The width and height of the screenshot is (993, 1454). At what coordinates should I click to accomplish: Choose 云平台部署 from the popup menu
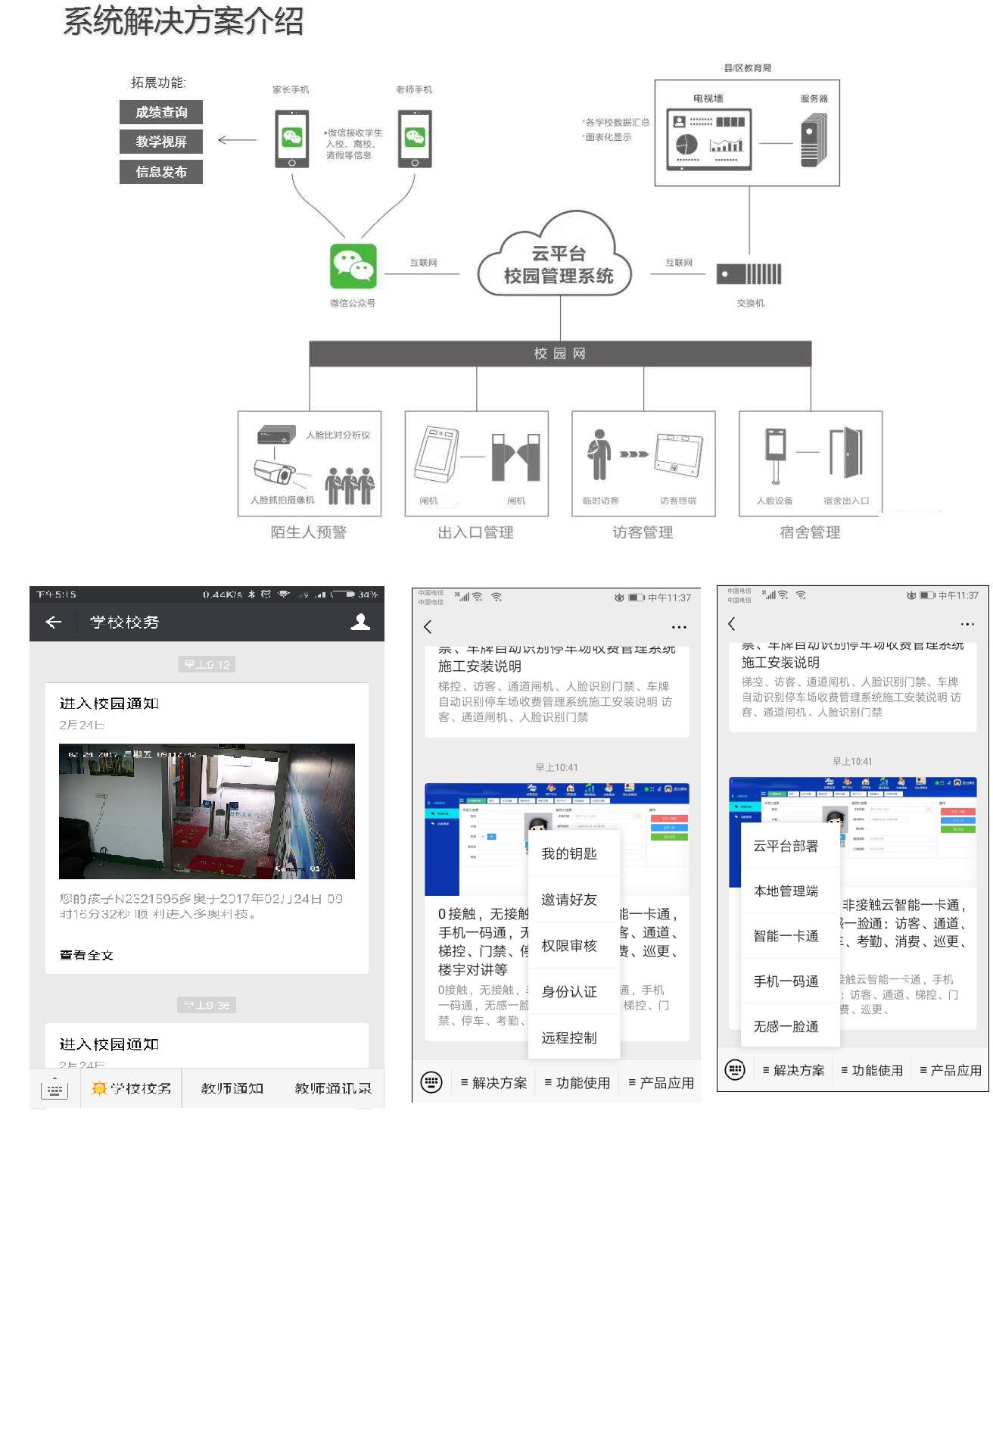(790, 846)
